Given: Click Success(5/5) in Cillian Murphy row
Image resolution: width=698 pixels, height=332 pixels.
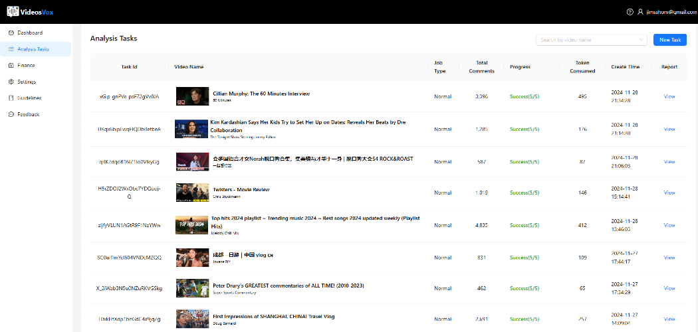Looking at the screenshot, I should click(524, 96).
